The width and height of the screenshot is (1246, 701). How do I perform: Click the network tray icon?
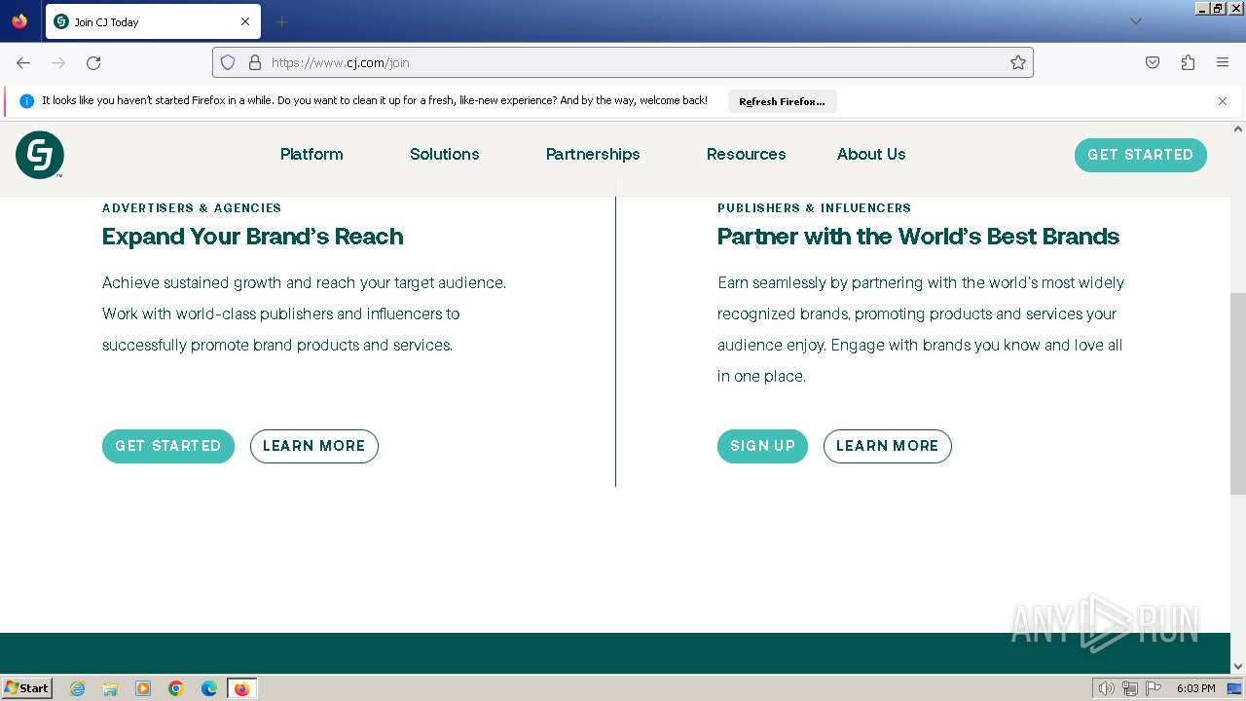coord(1130,688)
